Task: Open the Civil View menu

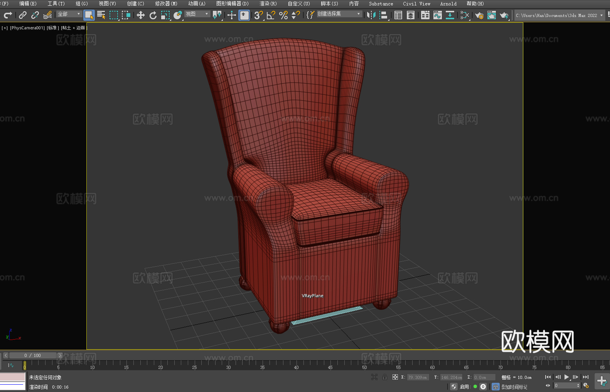Action: (x=416, y=3)
